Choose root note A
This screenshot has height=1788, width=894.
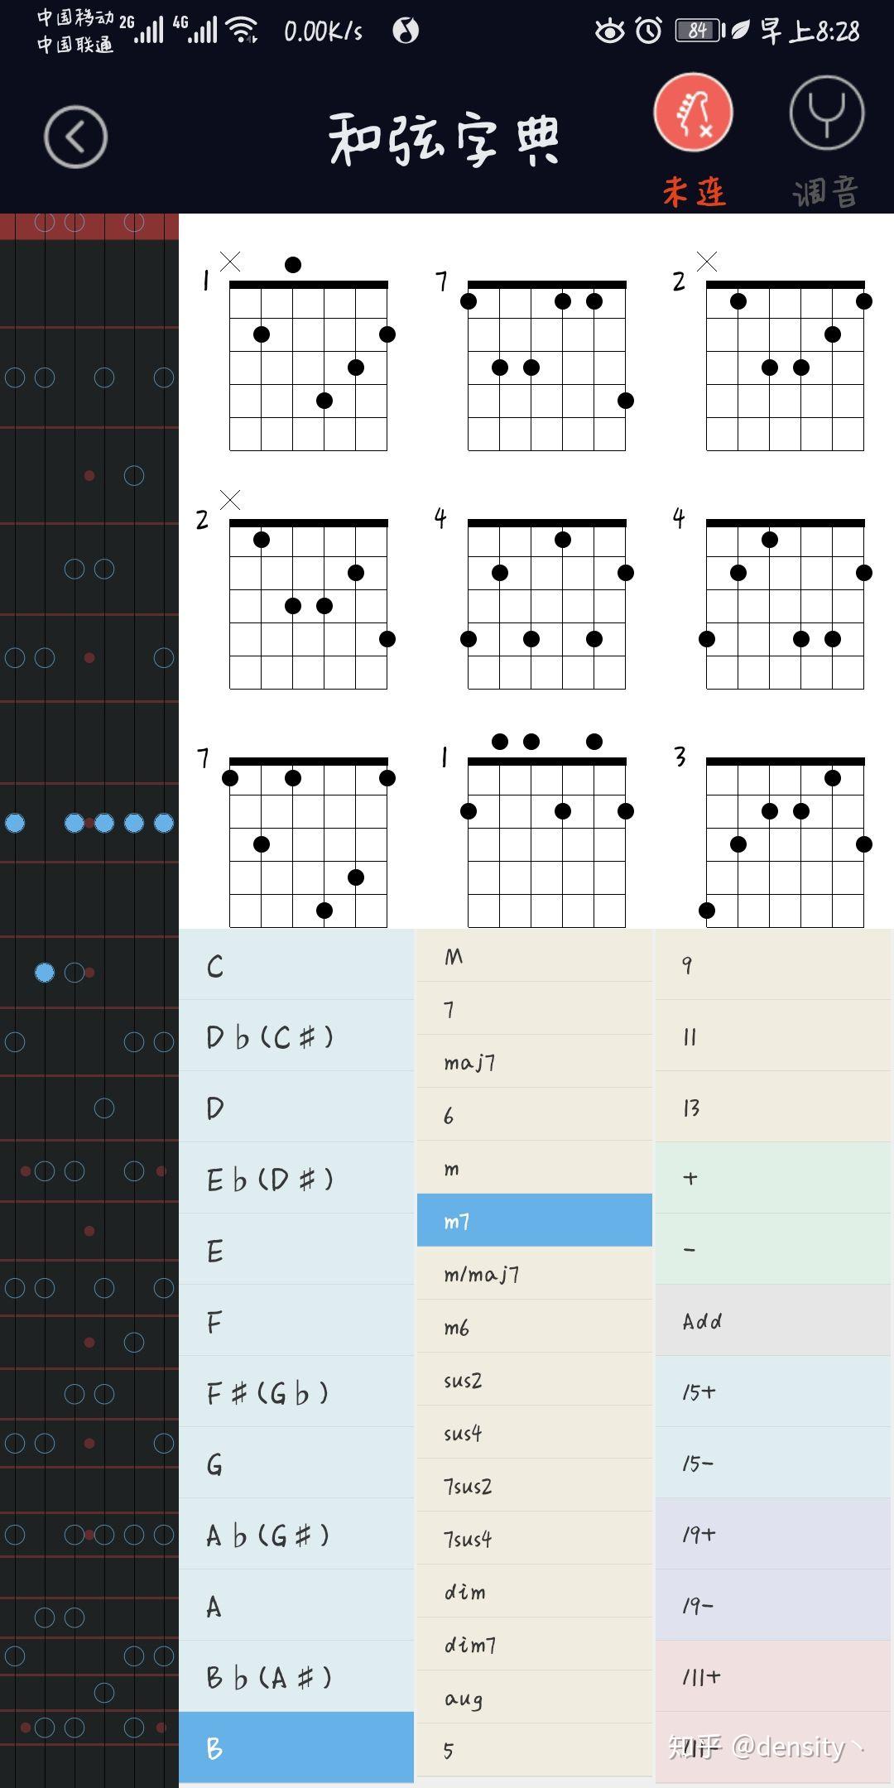click(296, 1606)
